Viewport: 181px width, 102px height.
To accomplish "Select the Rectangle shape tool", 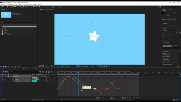I will 21,7.
